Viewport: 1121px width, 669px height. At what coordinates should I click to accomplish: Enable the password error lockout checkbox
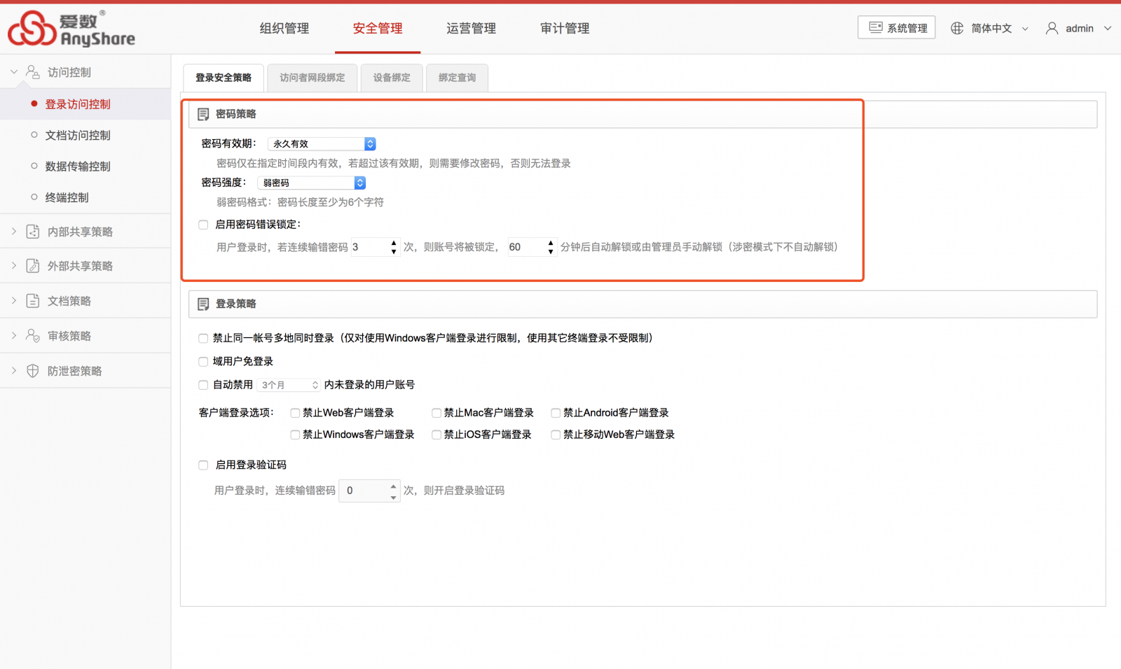coord(203,225)
